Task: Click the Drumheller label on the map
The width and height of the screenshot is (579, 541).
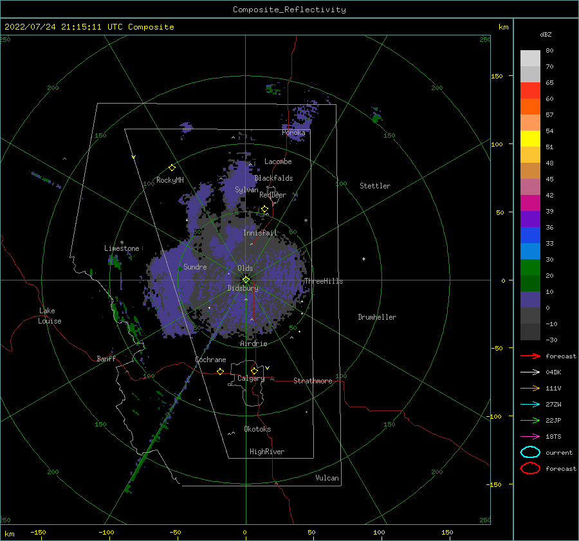Action: tap(377, 317)
